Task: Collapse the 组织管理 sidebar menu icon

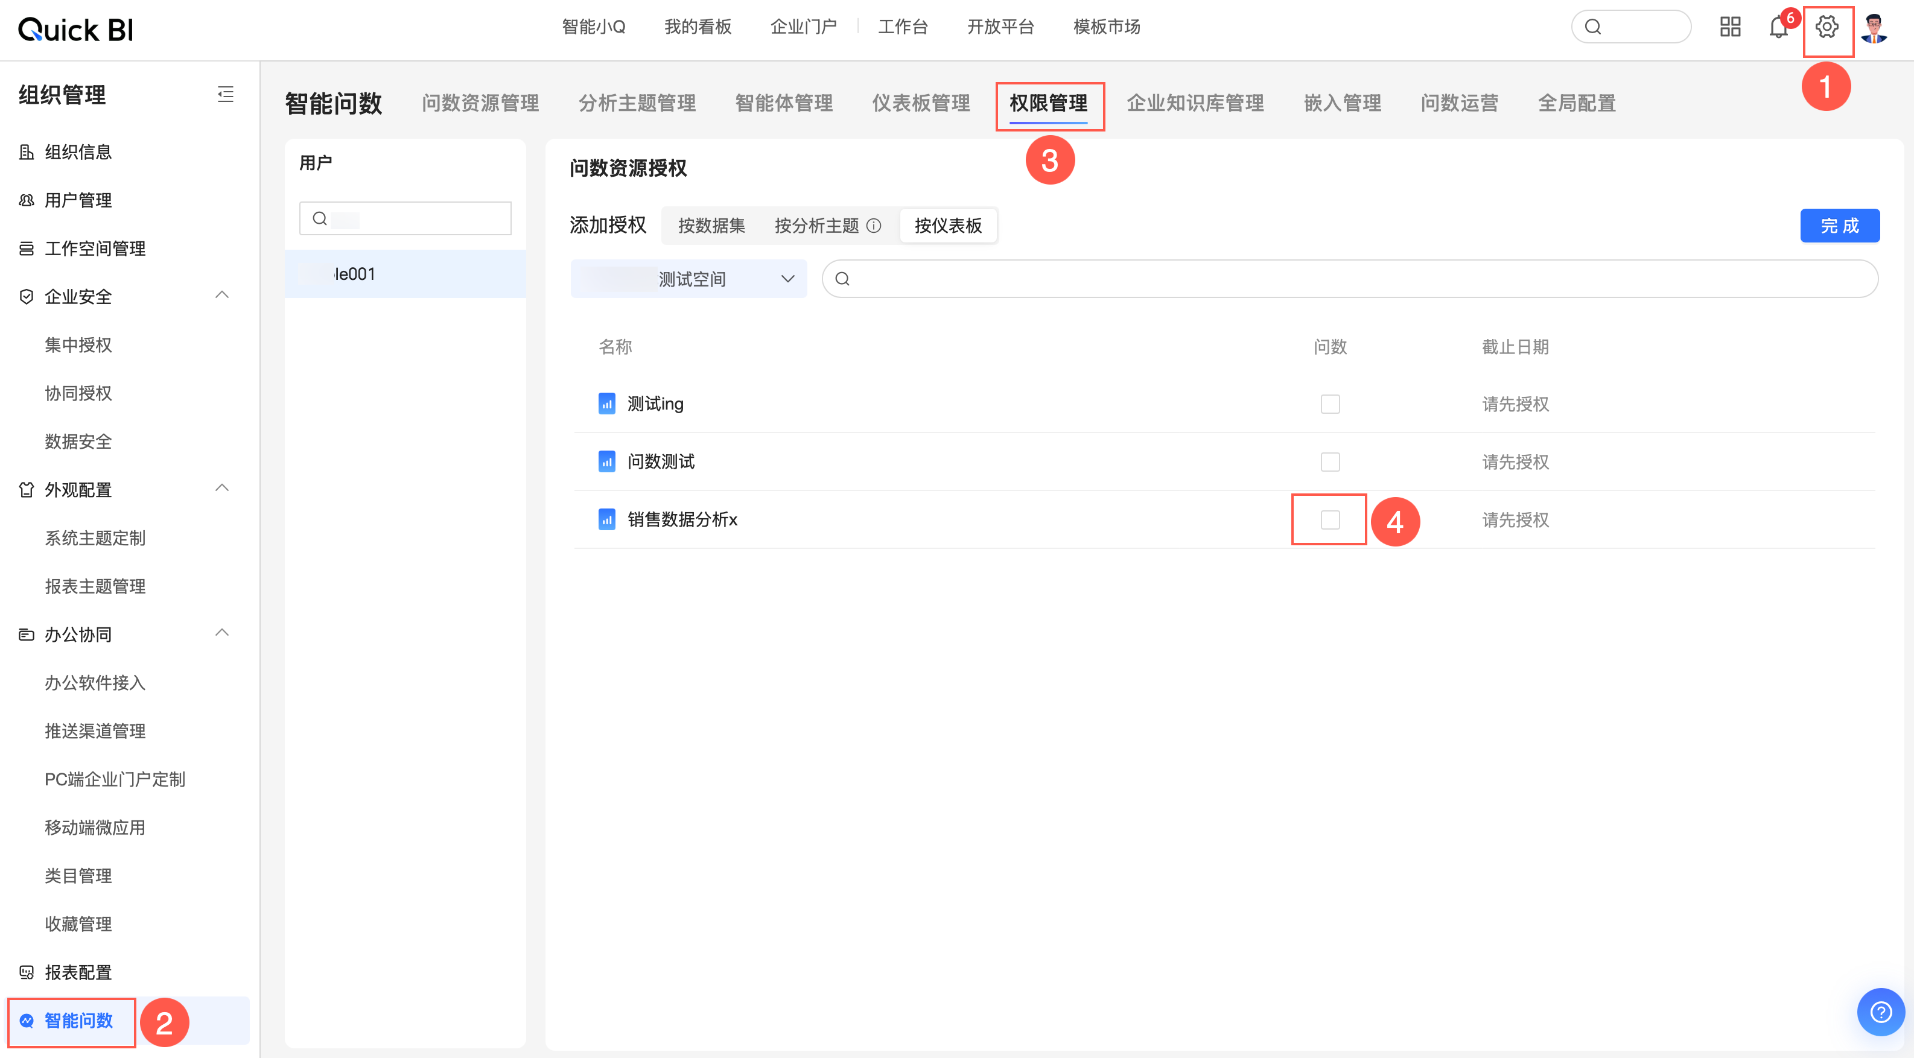Action: (x=225, y=94)
